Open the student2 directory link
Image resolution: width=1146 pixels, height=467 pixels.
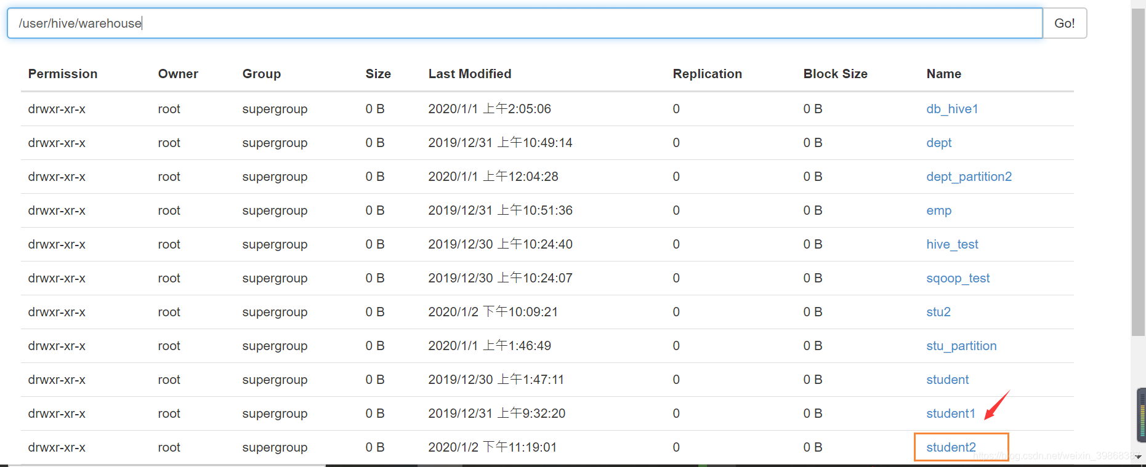click(951, 447)
